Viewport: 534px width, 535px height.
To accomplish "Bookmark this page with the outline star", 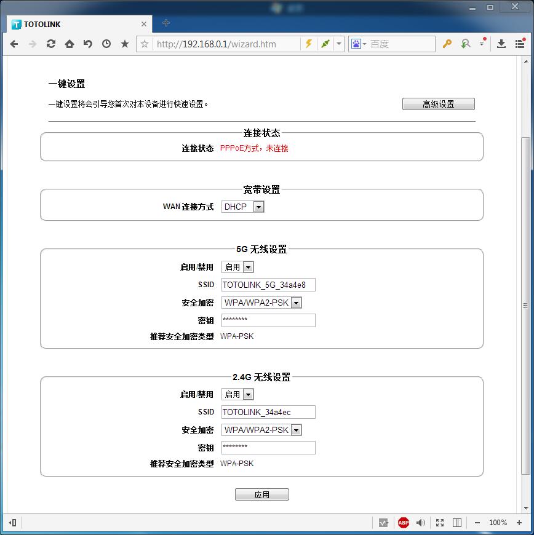I will (145, 44).
